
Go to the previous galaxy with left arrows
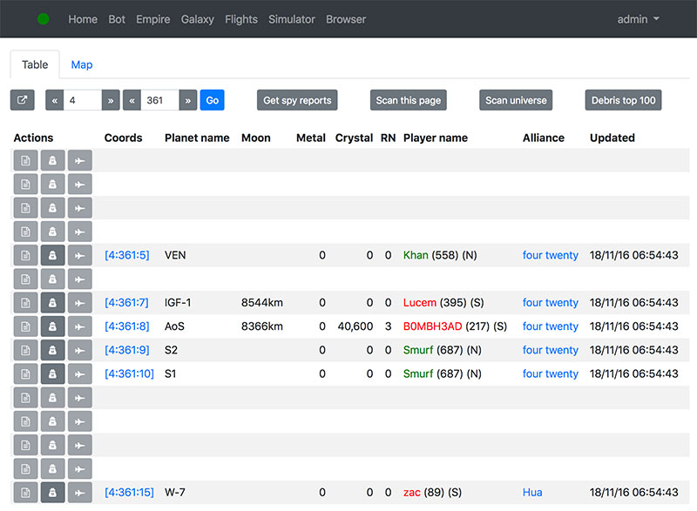tap(54, 100)
